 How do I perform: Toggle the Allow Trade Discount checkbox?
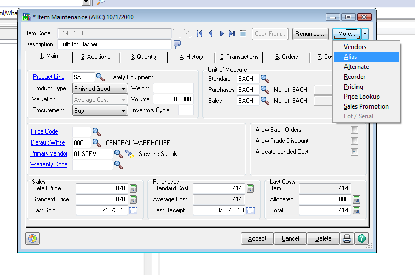354,141
